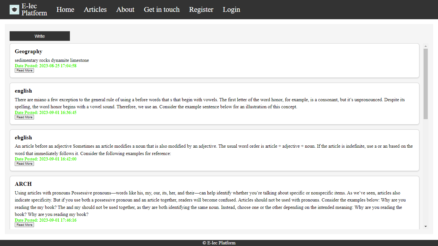Open the Articles nav link
This screenshot has height=246, width=438.
[x=95, y=10]
